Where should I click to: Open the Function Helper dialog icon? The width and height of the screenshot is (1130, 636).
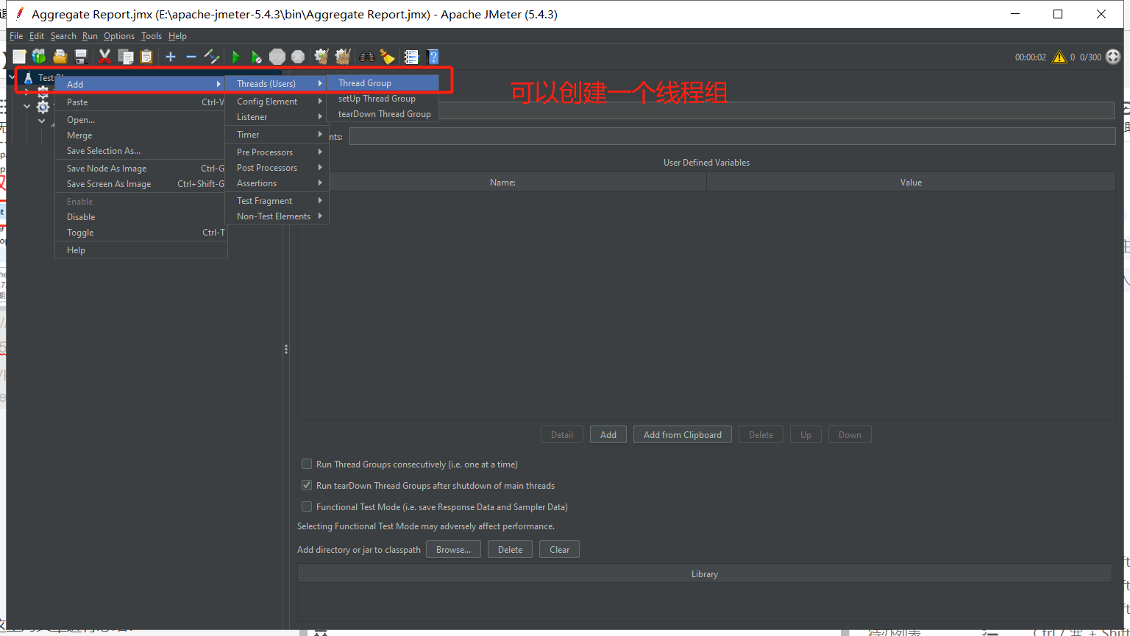coord(412,57)
